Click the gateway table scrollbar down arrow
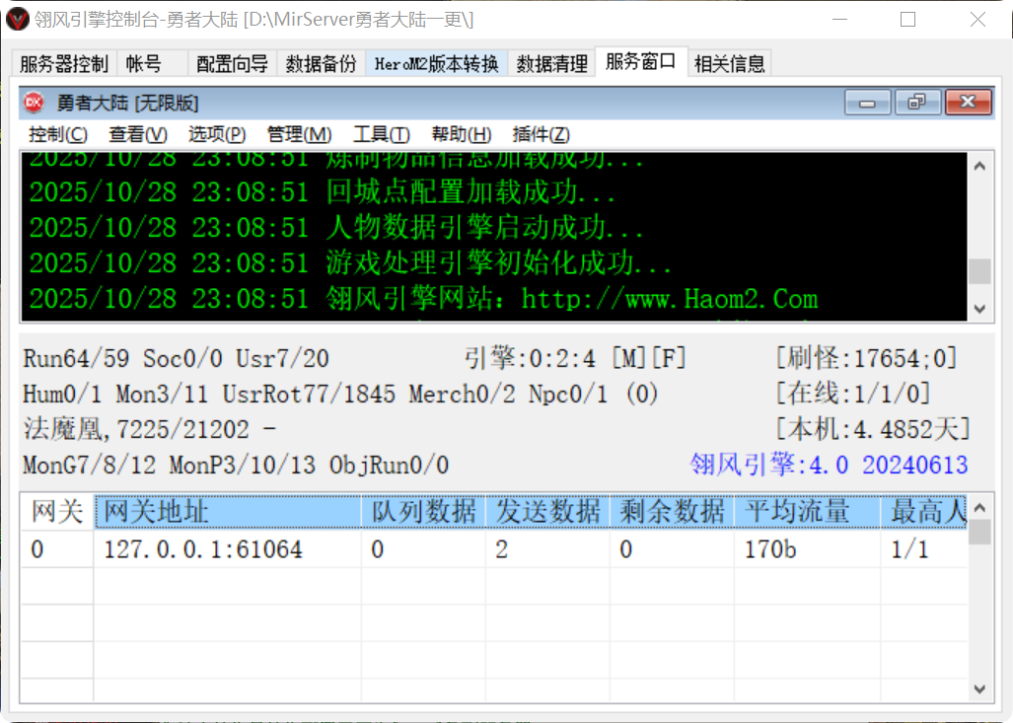This screenshot has height=723, width=1013. [979, 690]
